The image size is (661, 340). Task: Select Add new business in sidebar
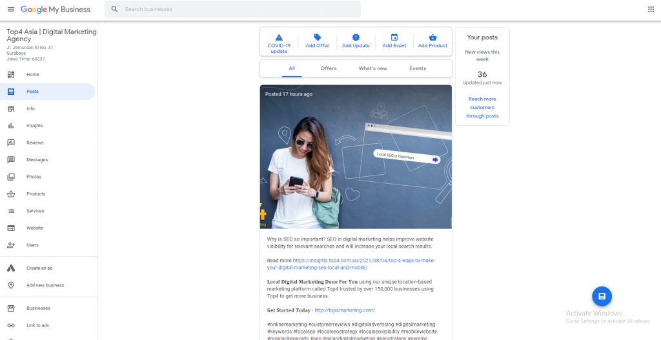pyautogui.click(x=45, y=285)
